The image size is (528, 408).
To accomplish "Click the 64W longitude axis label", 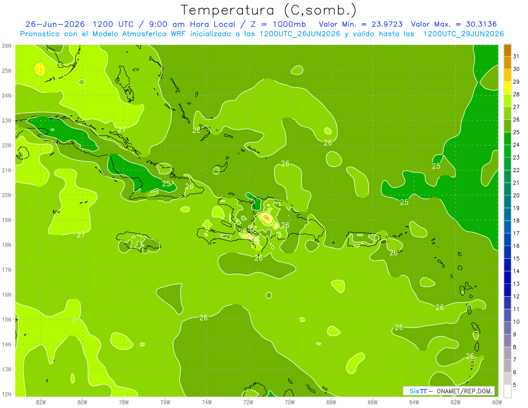I will coord(414,402).
